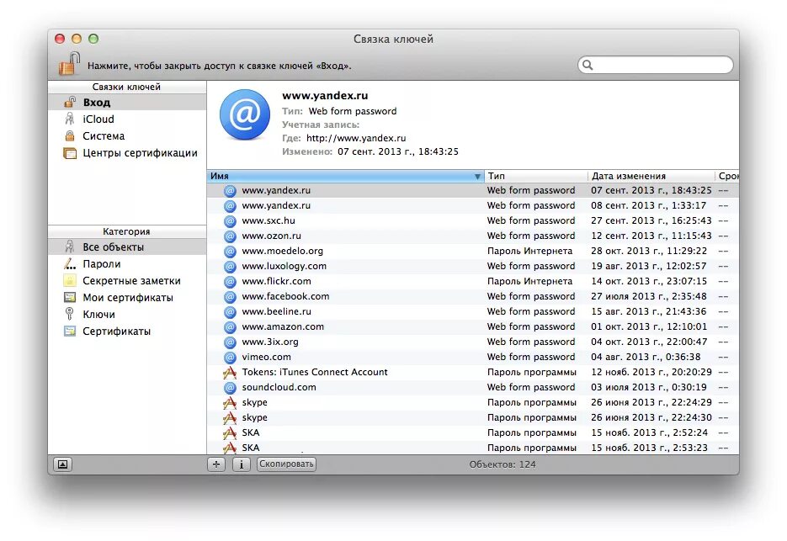Select the Система keychain
Screen dimensions: 787x541
pyautogui.click(x=127, y=136)
